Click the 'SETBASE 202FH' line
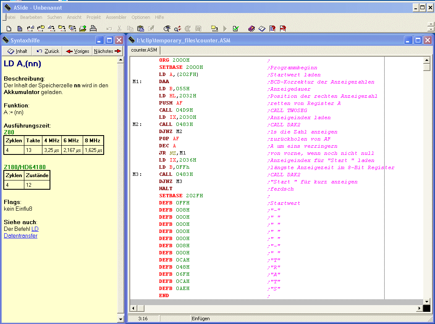This screenshot has height=324, width=435. (181, 196)
